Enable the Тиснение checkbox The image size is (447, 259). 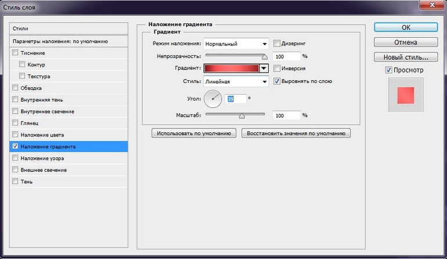coord(15,52)
